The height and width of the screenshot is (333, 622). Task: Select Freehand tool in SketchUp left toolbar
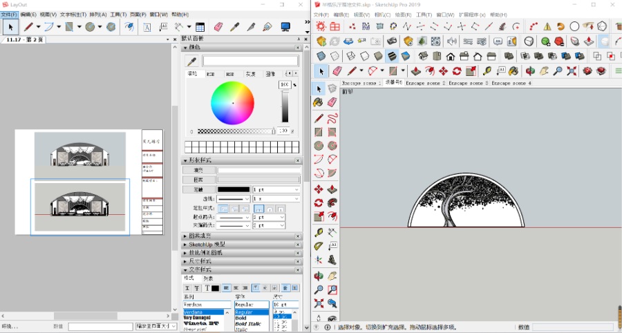(332, 118)
